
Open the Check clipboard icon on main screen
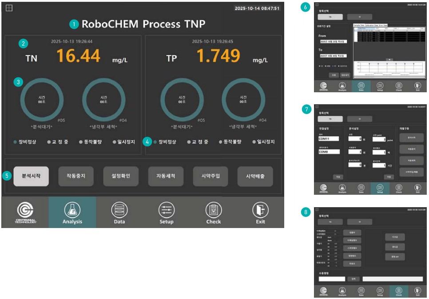[214, 210]
